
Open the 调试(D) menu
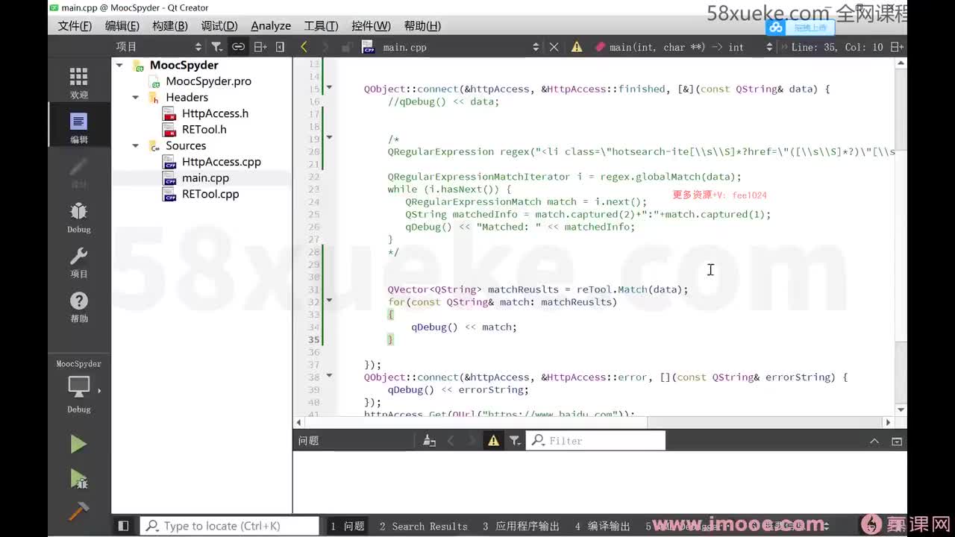219,25
